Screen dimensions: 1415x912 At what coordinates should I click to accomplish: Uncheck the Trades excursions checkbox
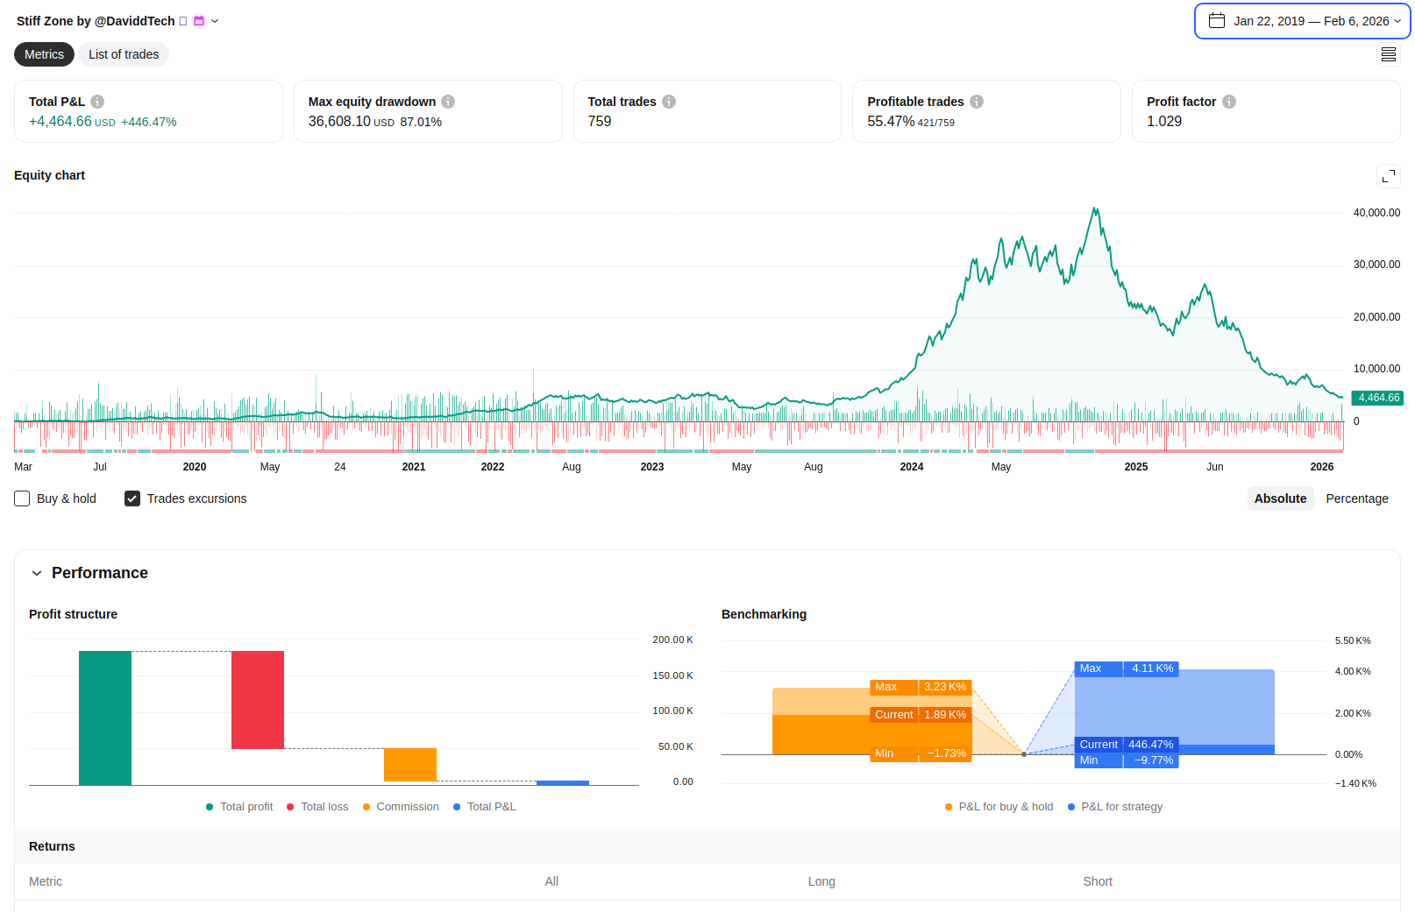[x=132, y=498]
